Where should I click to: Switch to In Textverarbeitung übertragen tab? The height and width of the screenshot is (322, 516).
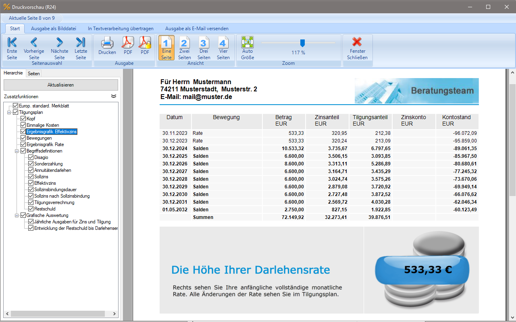[121, 29]
